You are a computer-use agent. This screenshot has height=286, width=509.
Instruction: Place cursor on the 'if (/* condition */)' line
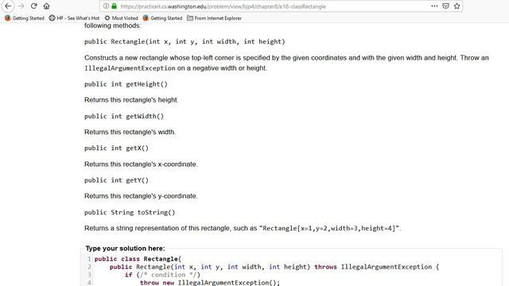162,275
